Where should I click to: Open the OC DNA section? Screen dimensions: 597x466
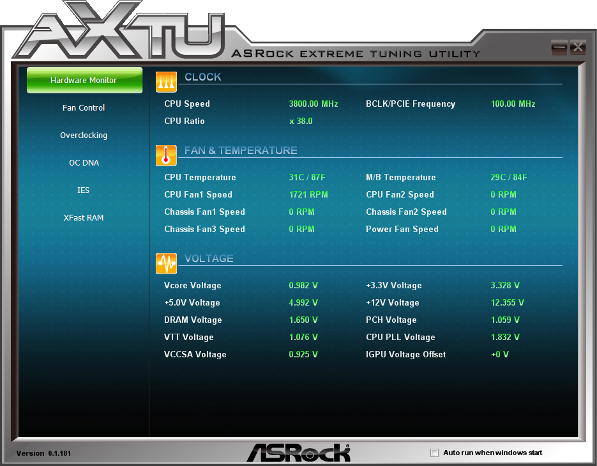[84, 162]
